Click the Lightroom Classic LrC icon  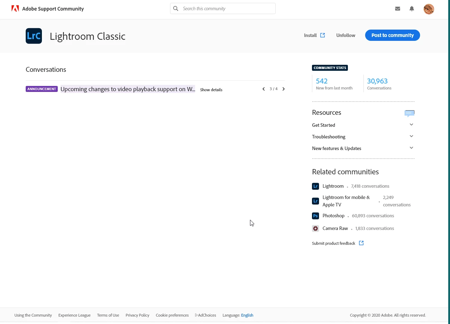point(34,36)
